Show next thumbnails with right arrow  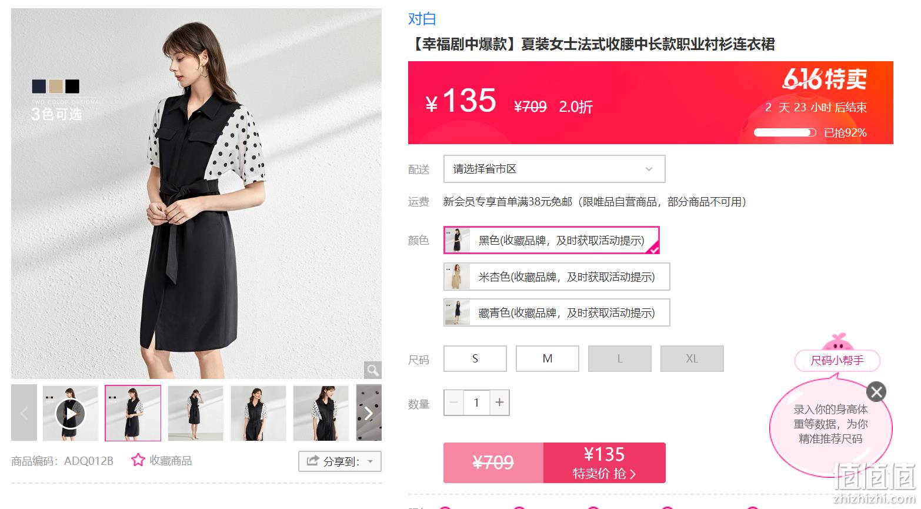click(x=369, y=413)
